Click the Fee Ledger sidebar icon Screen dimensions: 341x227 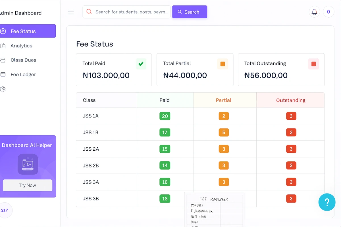tap(3, 74)
